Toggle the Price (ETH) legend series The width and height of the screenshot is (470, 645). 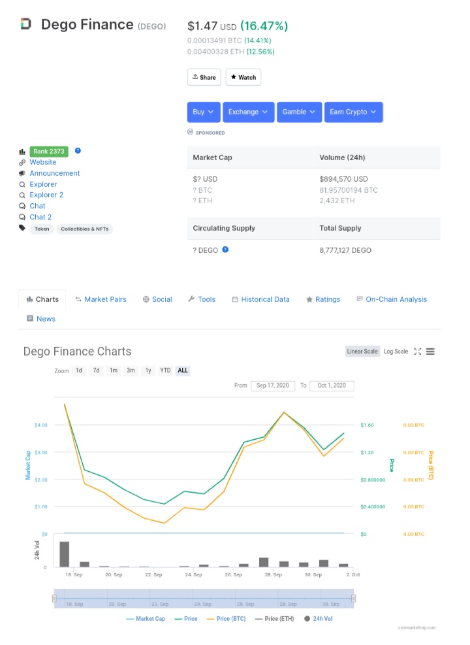coord(274,619)
